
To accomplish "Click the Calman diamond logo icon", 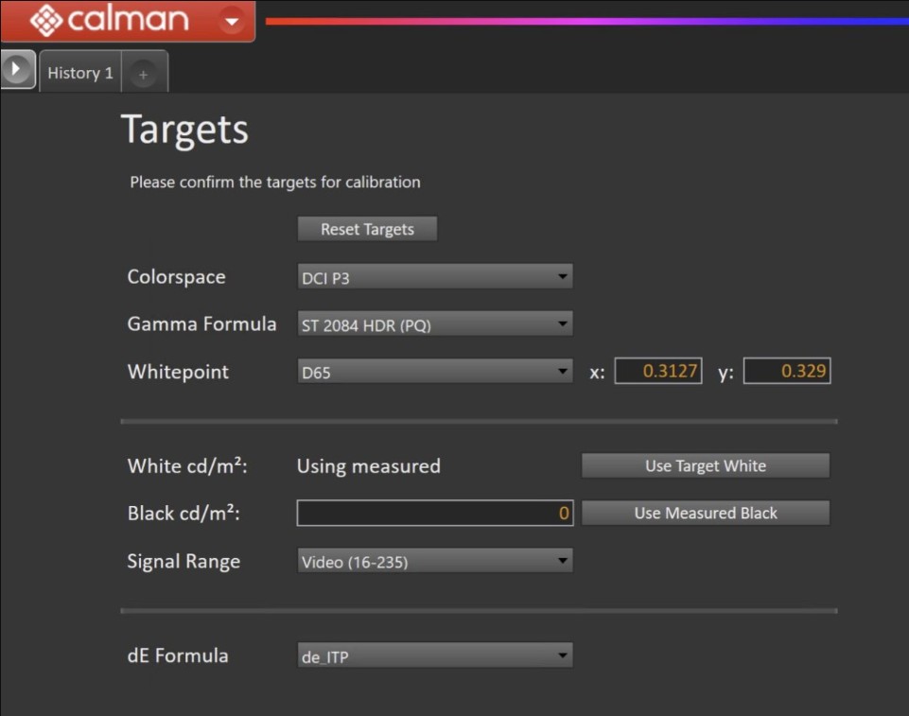I will coord(45,20).
